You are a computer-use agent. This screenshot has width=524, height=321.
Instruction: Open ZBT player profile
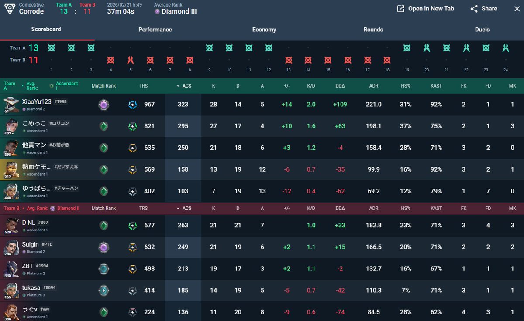(x=28, y=266)
